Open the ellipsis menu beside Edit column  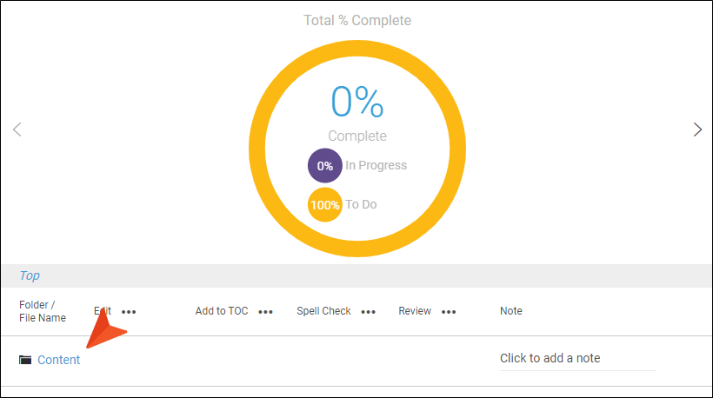129,312
